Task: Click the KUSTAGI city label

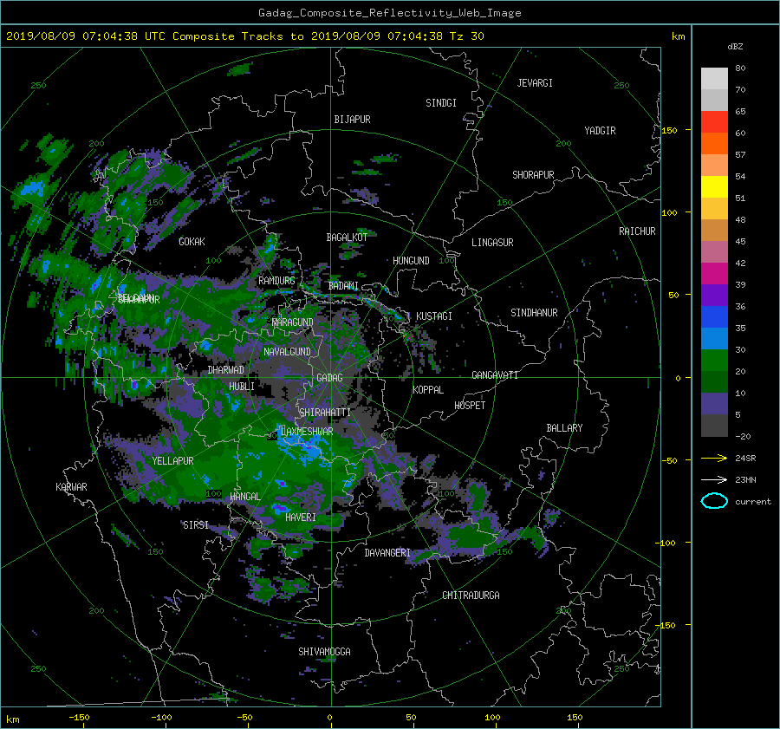Action: [434, 316]
